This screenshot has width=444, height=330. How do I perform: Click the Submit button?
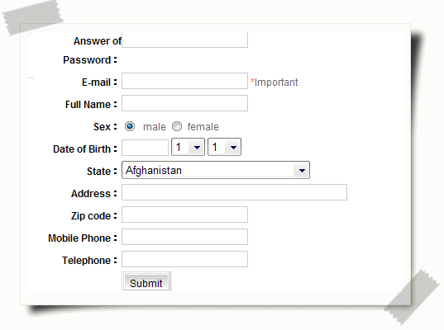tap(146, 282)
